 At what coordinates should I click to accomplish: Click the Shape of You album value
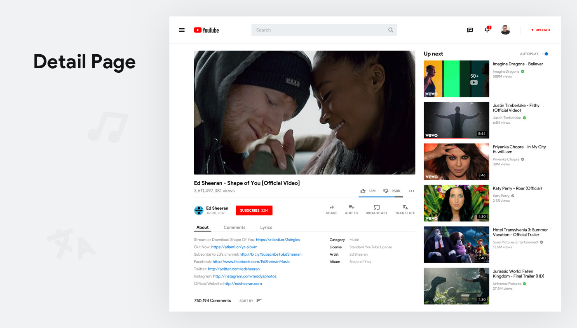(x=360, y=262)
